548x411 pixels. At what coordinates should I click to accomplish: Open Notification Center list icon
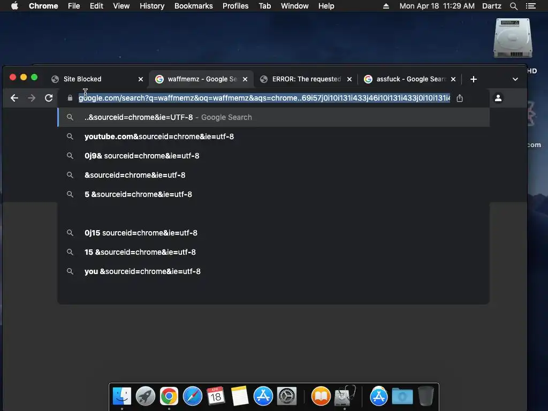point(530,6)
